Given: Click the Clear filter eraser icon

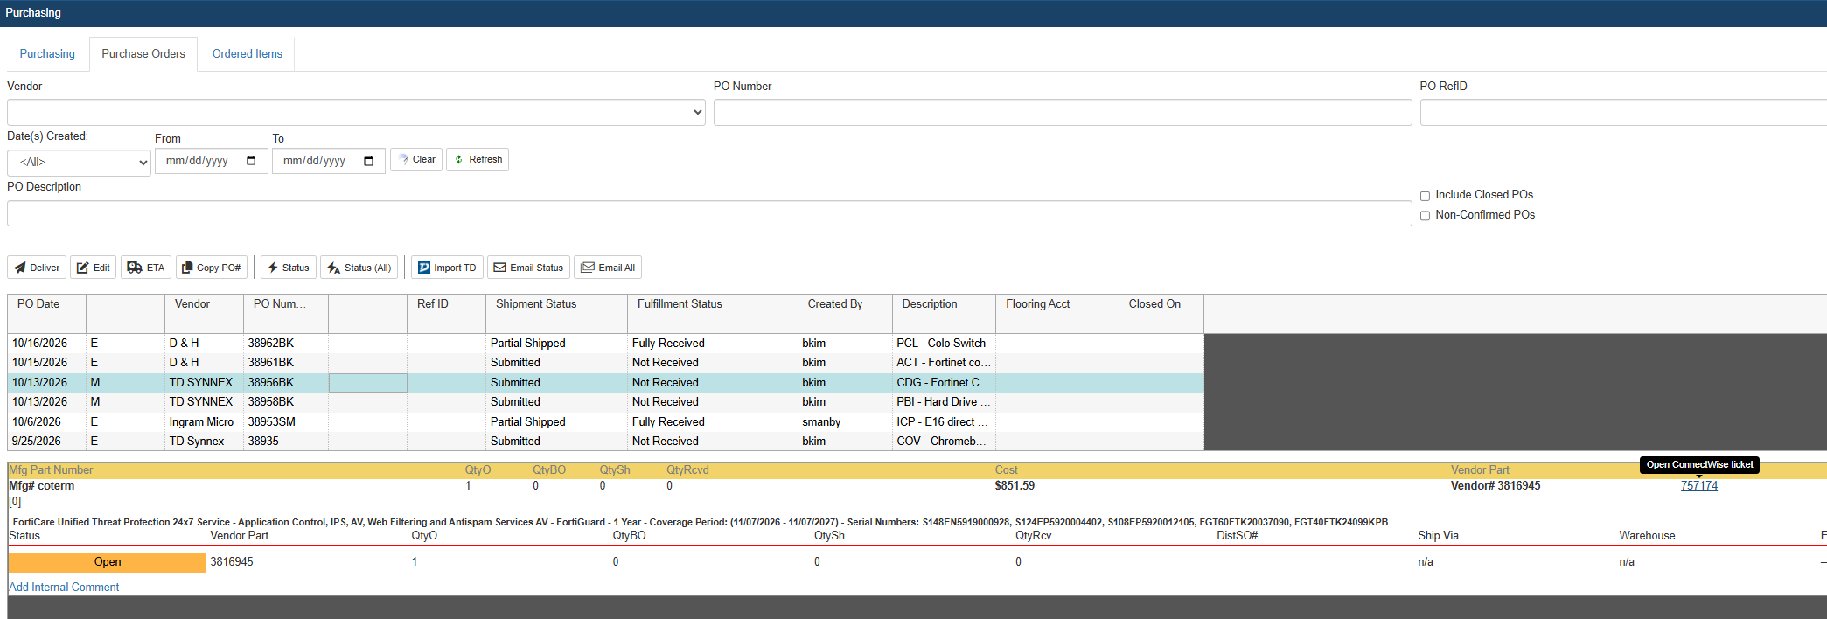Looking at the screenshot, I should (x=403, y=159).
